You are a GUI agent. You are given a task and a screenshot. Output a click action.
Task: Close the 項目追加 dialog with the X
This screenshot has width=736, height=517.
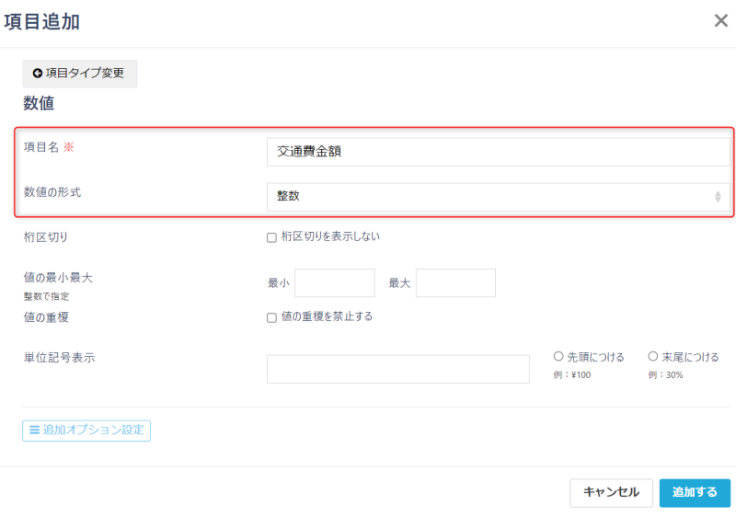[720, 21]
